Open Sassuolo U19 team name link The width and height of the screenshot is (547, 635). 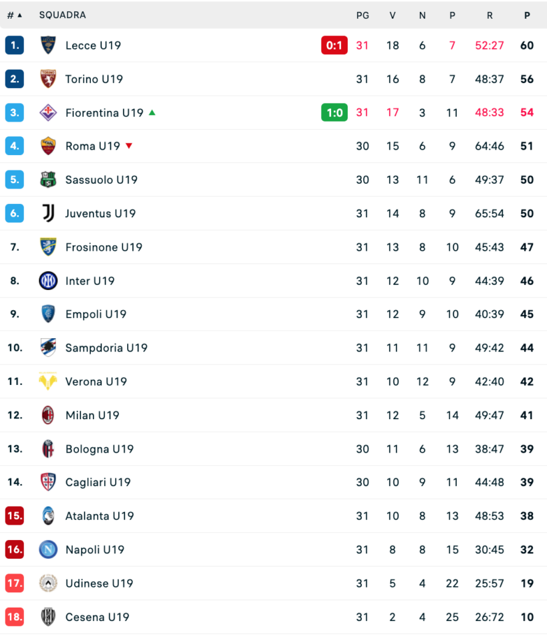tap(102, 180)
